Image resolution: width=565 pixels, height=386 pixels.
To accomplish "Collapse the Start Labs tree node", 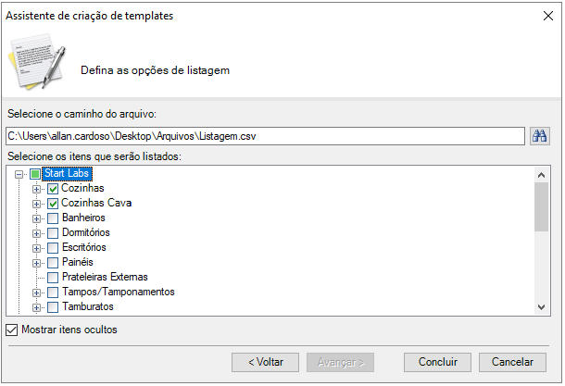I will tap(19, 175).
